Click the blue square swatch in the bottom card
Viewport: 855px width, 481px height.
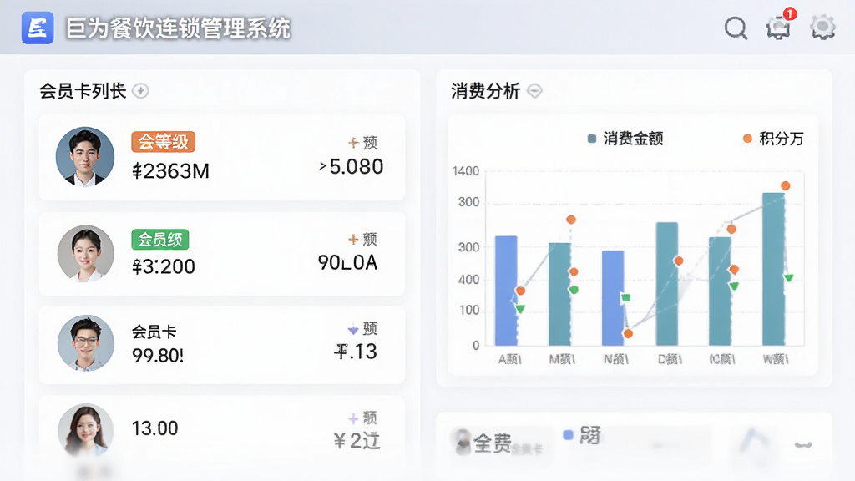point(568,434)
